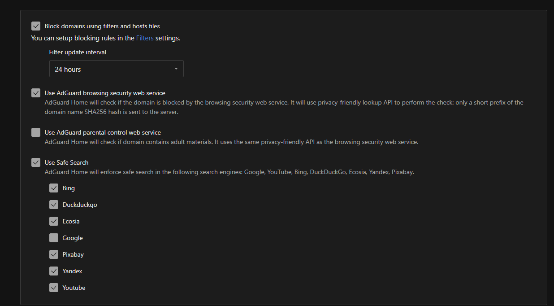Uncheck "Block domains using filters and hosts files"
554x306 pixels.
click(x=36, y=26)
